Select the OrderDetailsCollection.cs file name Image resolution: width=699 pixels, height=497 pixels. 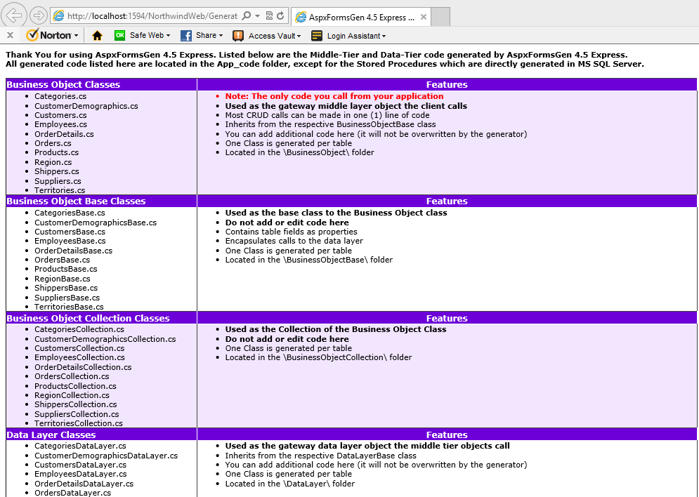(x=83, y=367)
